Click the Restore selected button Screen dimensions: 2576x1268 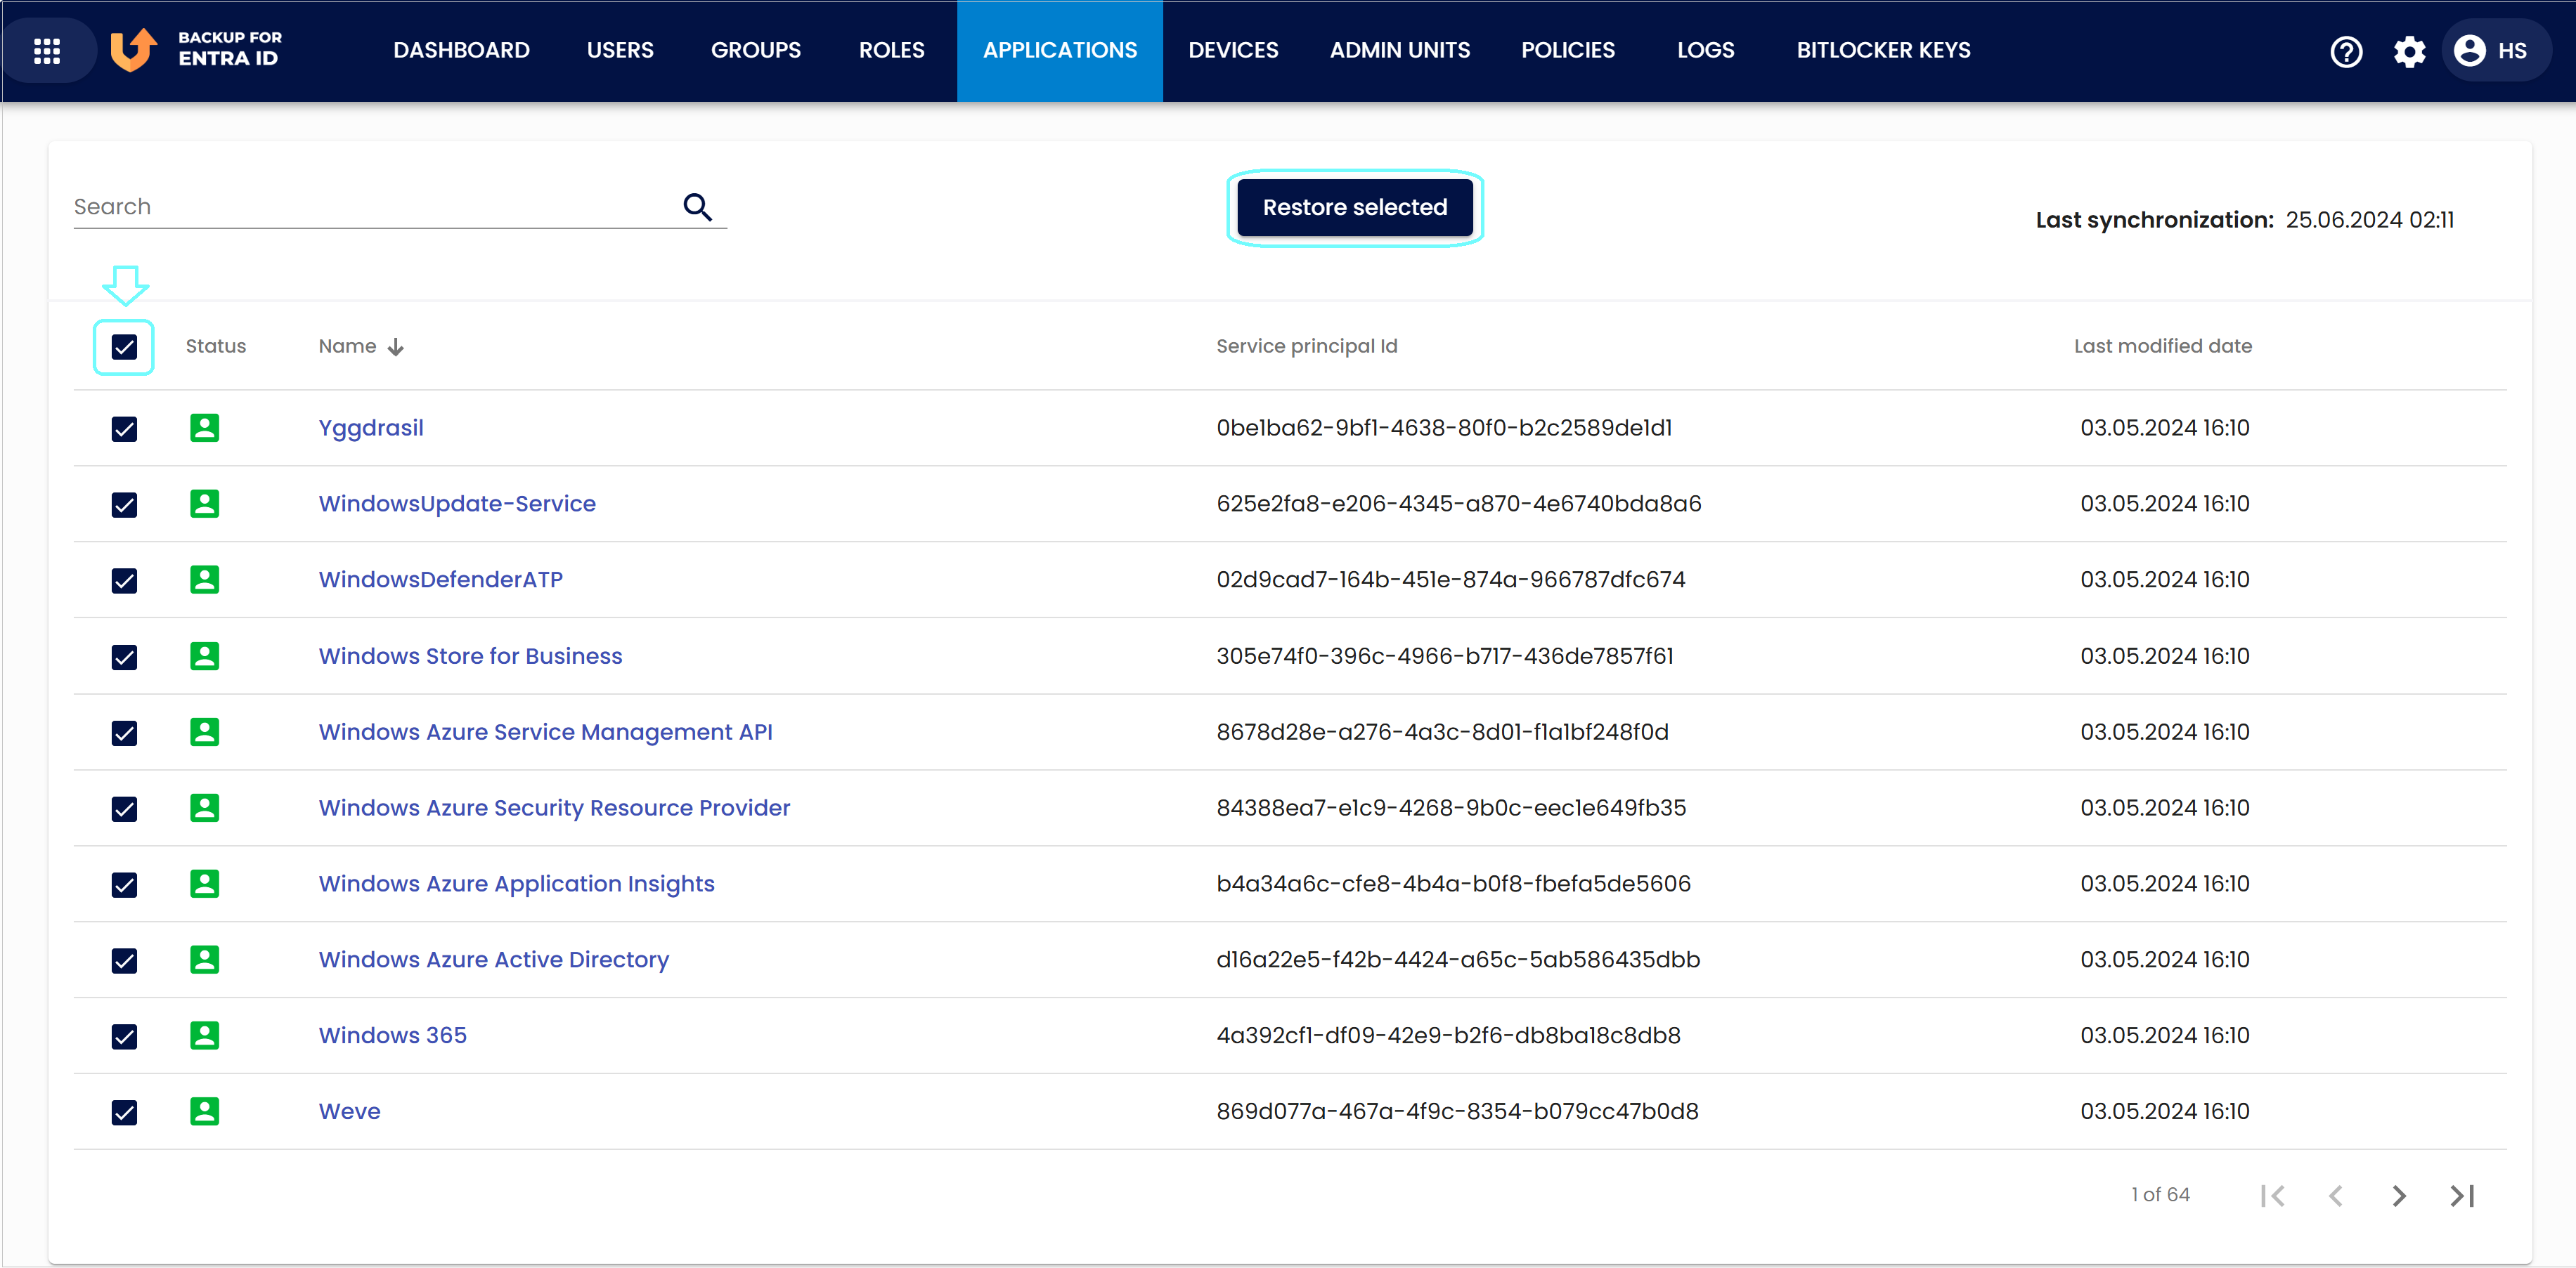(1355, 207)
